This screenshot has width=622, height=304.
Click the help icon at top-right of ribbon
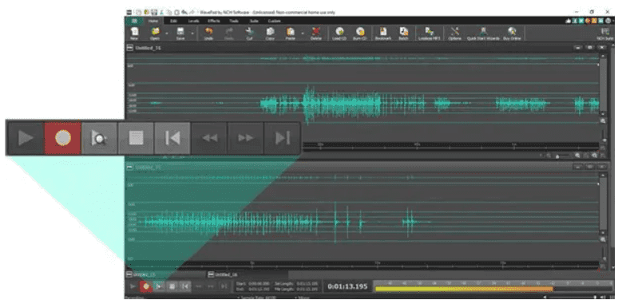click(x=608, y=21)
